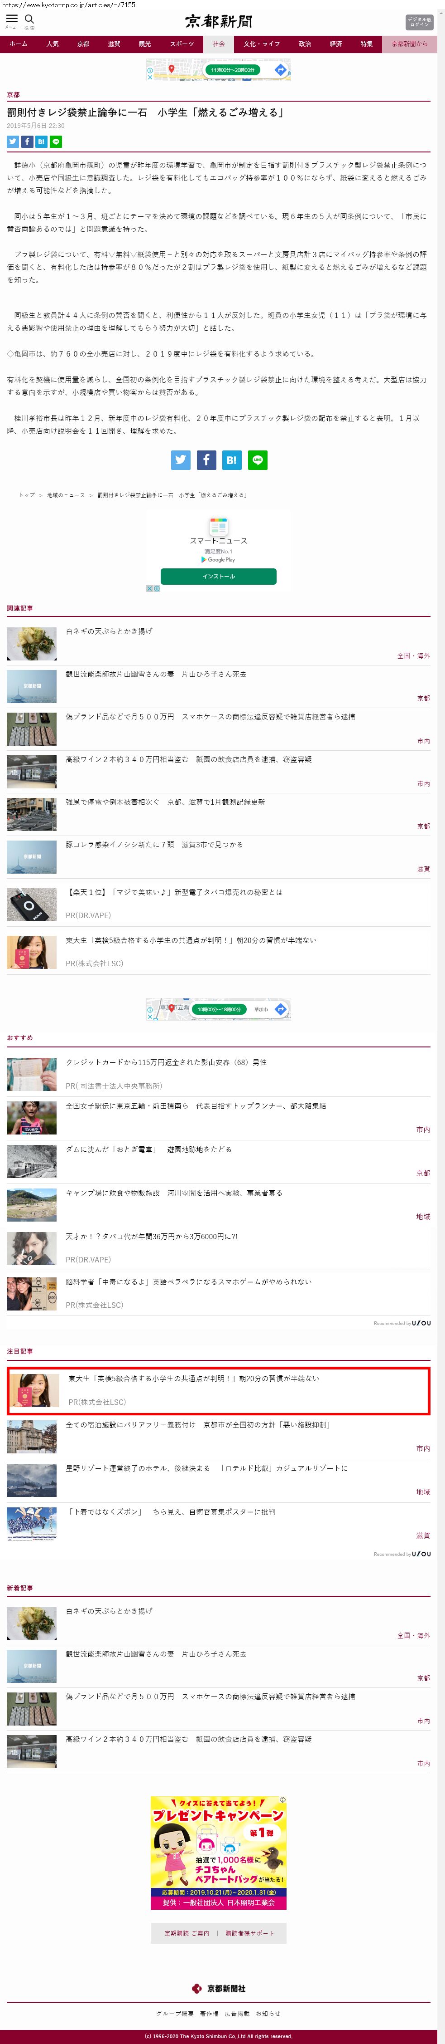This screenshot has width=445, height=2044.
Task: Share on Facebook via small top icon
Action: [x=27, y=142]
